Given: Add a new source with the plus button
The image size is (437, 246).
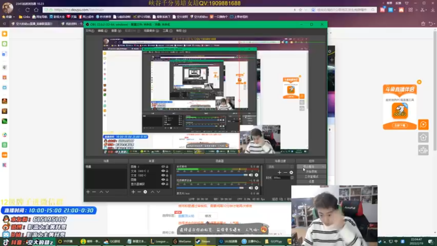Looking at the screenshot, I should pyautogui.click(x=133, y=192).
